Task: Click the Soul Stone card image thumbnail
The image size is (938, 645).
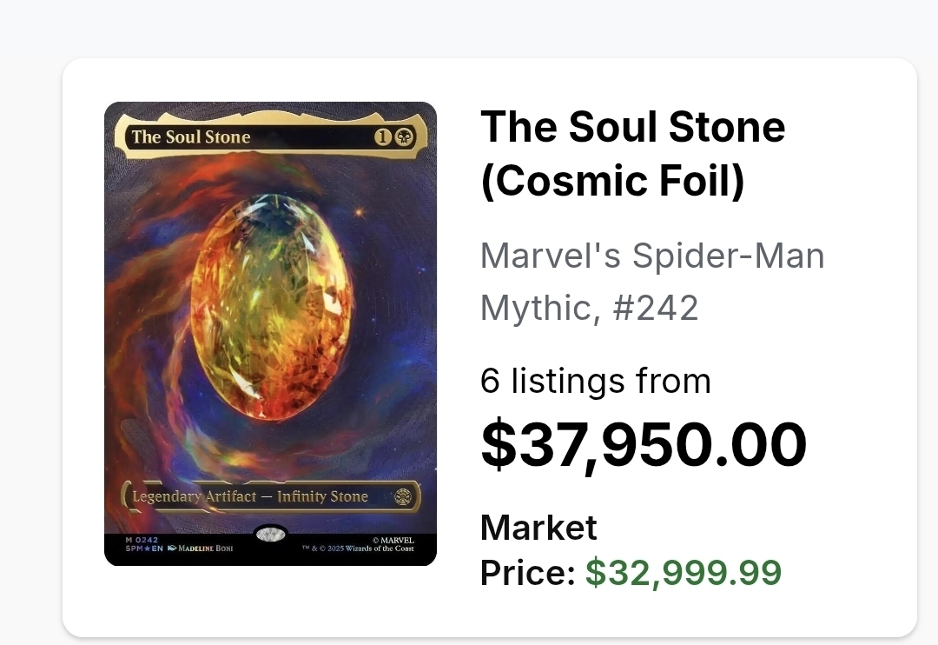Action: 270,334
